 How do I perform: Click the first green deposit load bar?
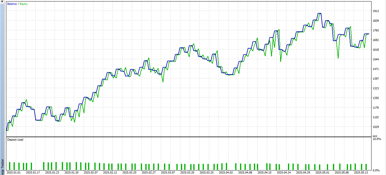point(10,166)
